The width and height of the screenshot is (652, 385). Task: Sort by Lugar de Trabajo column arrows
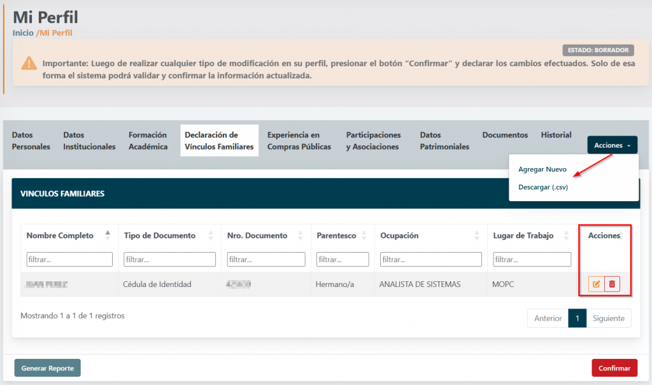coord(566,235)
